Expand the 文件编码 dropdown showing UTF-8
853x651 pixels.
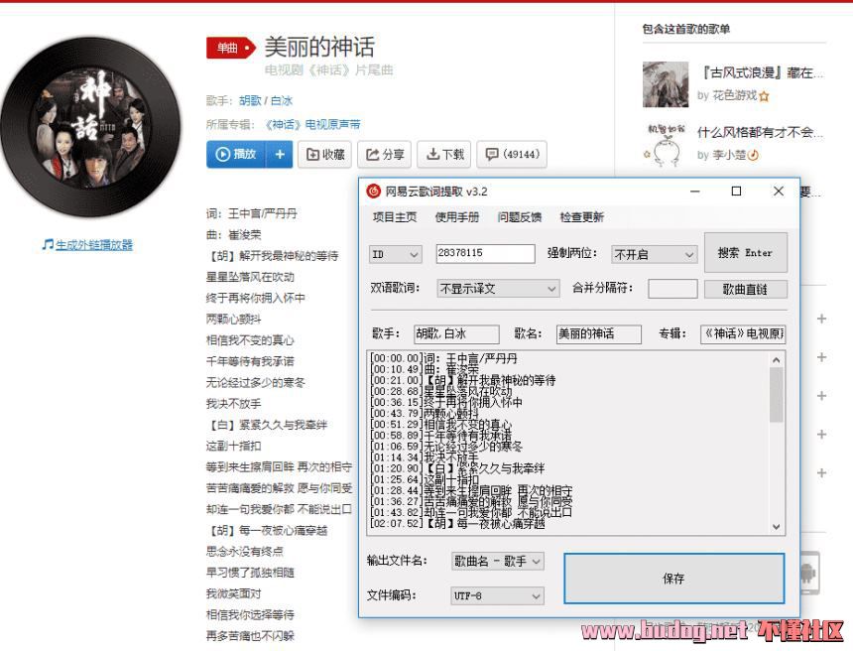[498, 596]
